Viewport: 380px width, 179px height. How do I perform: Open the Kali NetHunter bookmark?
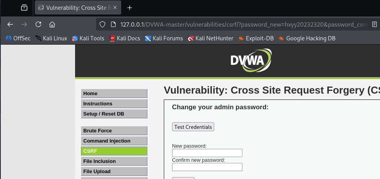coord(210,38)
